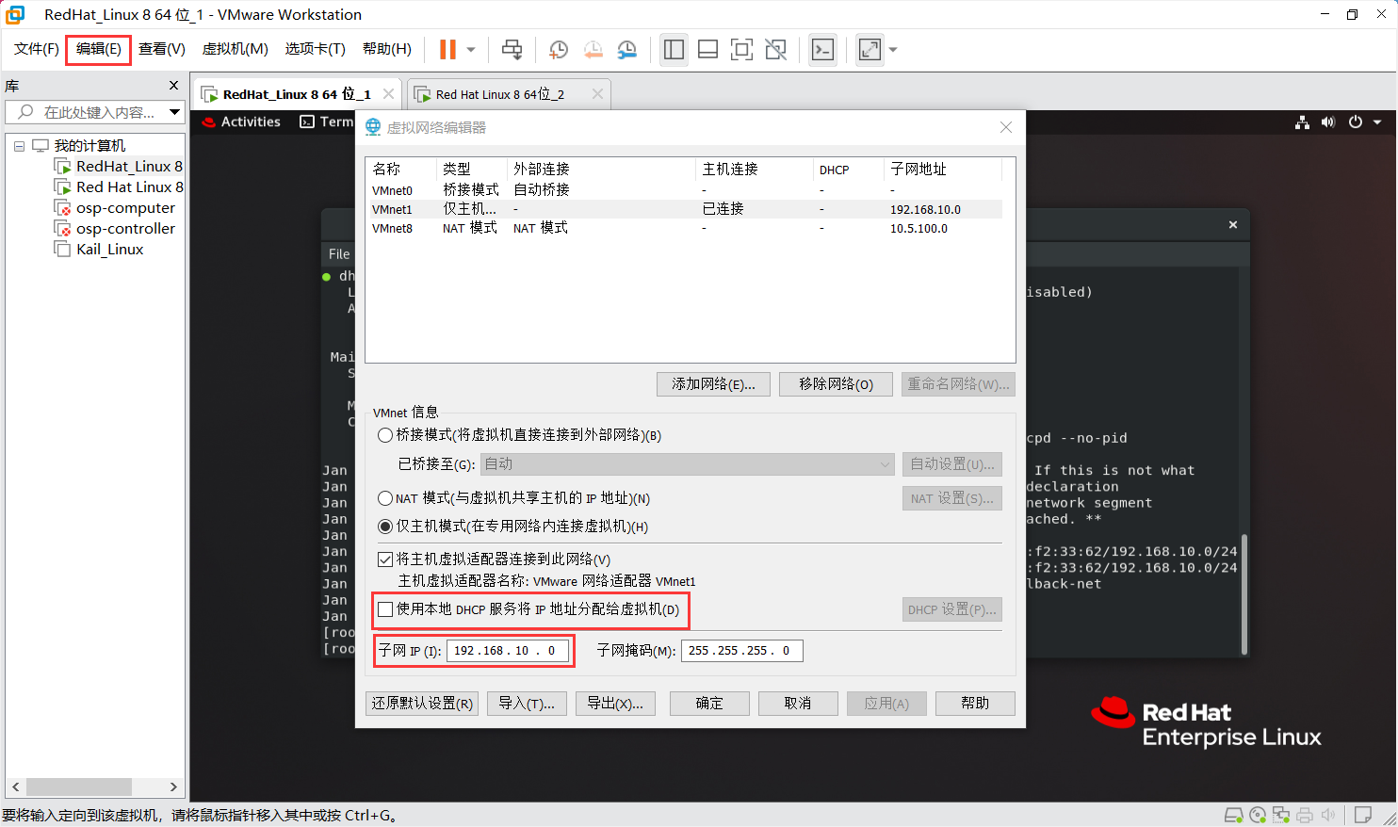Toggle the library sidebar panel
The width and height of the screenshot is (1398, 827).
click(x=674, y=49)
